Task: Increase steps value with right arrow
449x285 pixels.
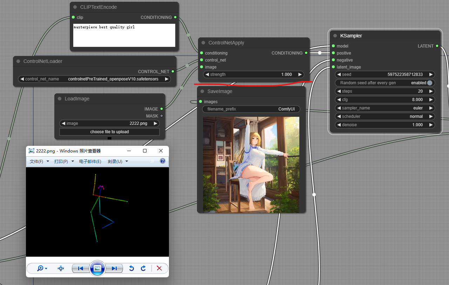Action: (x=430, y=91)
